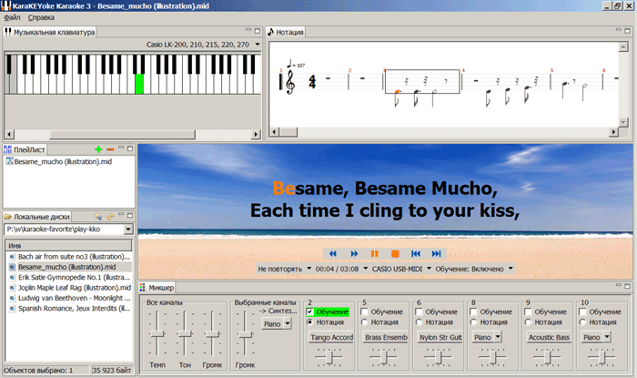
Task: Select Нотация radio button for channel 6
Action: (419, 322)
